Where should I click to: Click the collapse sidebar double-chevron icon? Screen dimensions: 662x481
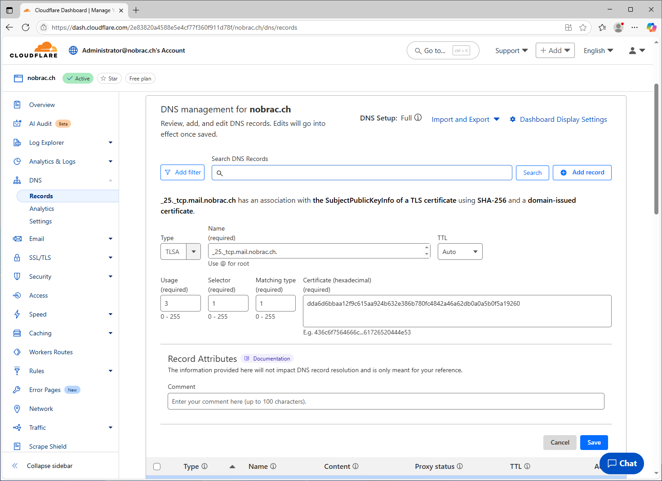(15, 466)
